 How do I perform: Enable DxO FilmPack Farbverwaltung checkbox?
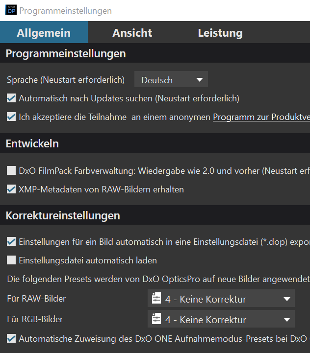click(11, 171)
